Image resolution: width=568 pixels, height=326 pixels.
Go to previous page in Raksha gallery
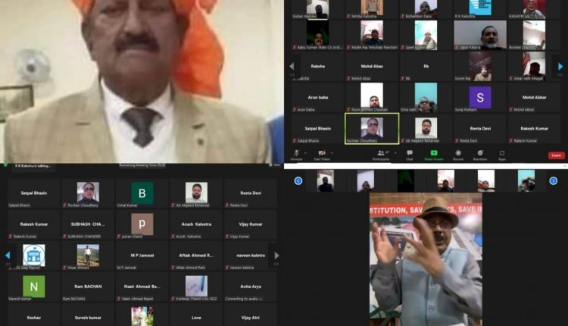pyautogui.click(x=292, y=67)
